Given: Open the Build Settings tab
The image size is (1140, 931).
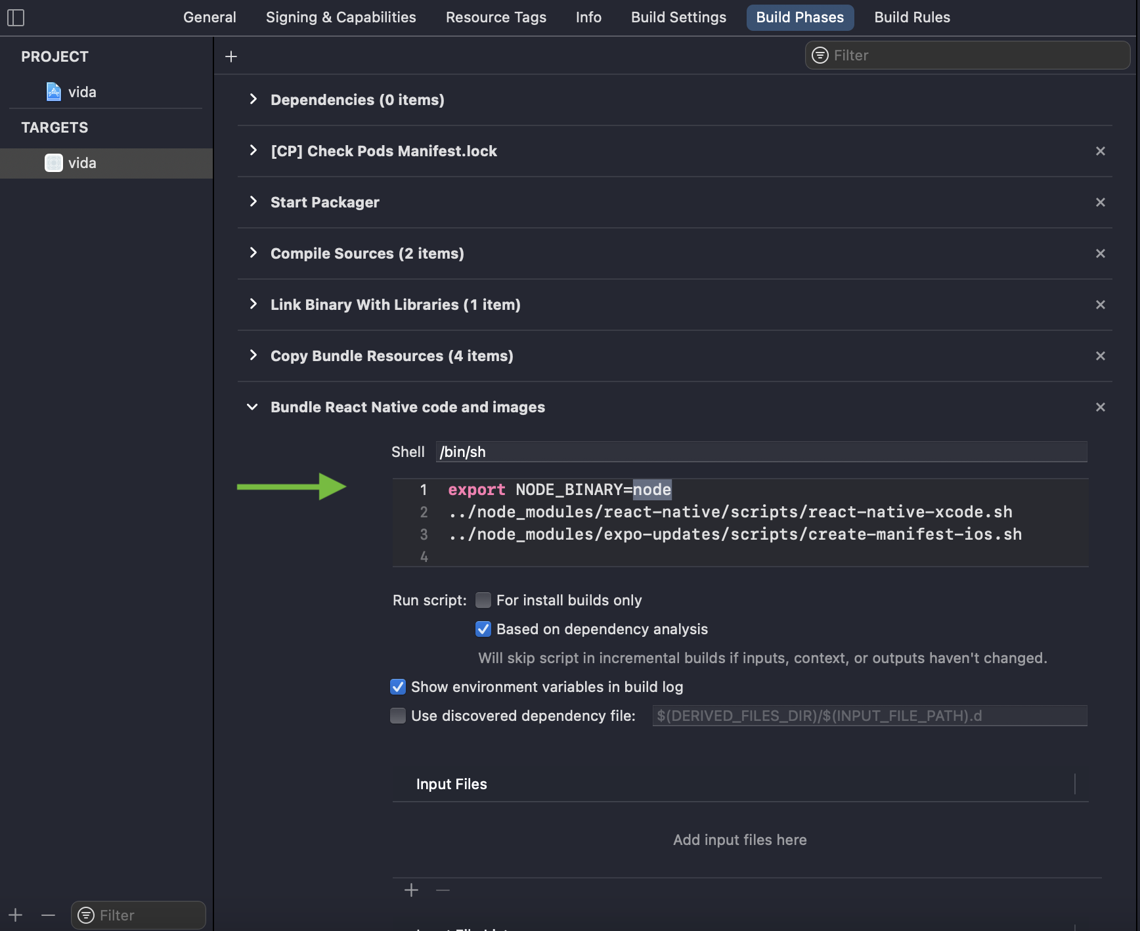Looking at the screenshot, I should pos(678,18).
